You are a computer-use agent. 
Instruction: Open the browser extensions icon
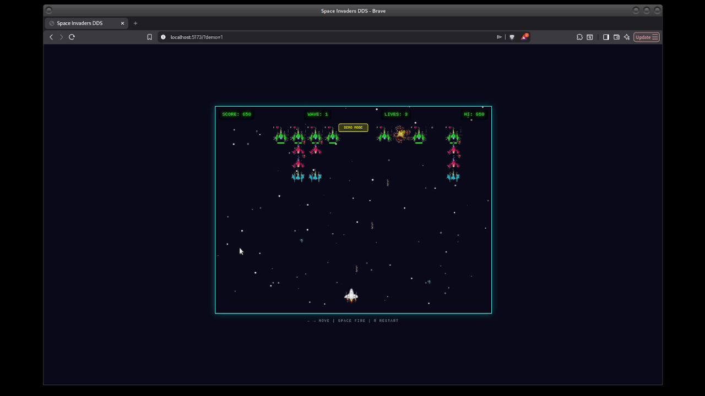pyautogui.click(x=579, y=37)
